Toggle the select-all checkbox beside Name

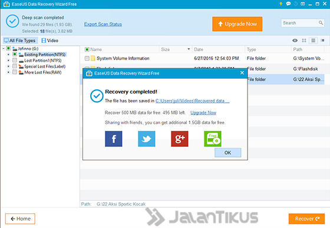point(87,49)
